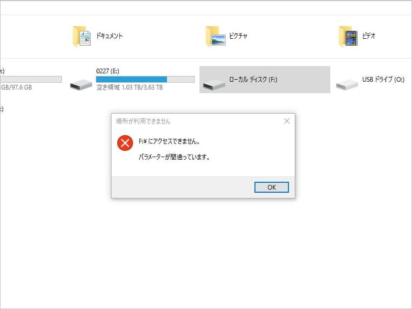Click the red error icon in dialog
The image size is (412, 309).
pos(125,143)
